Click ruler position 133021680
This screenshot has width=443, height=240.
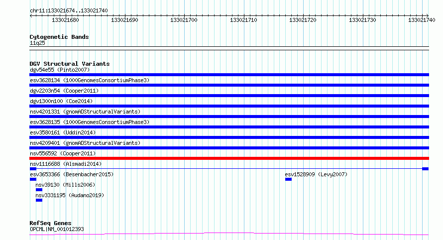65,20
